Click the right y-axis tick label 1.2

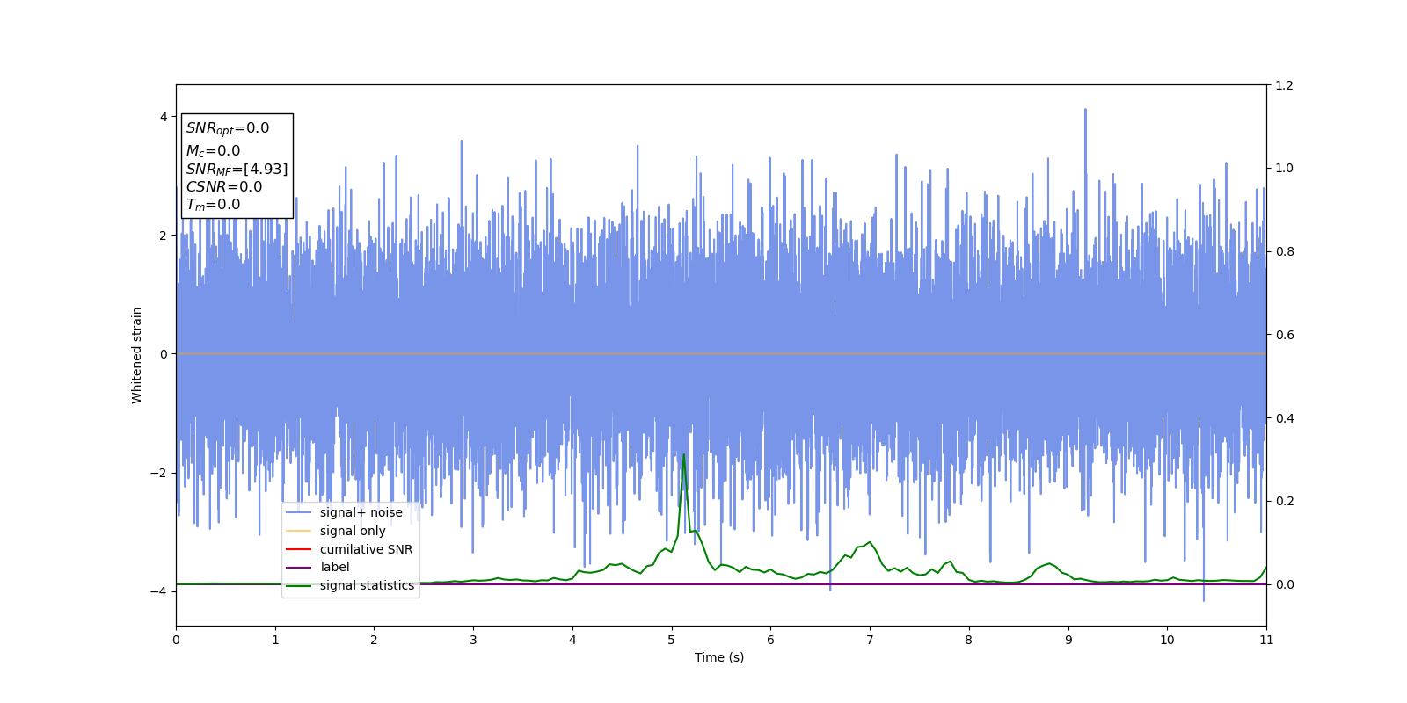(x=1284, y=85)
